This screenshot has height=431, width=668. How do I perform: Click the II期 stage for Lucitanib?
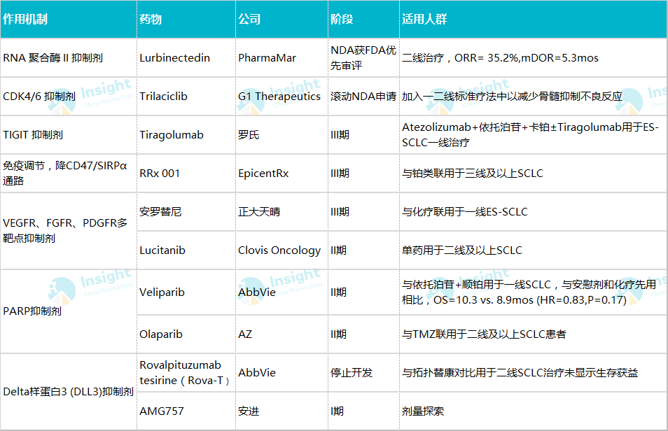364,250
